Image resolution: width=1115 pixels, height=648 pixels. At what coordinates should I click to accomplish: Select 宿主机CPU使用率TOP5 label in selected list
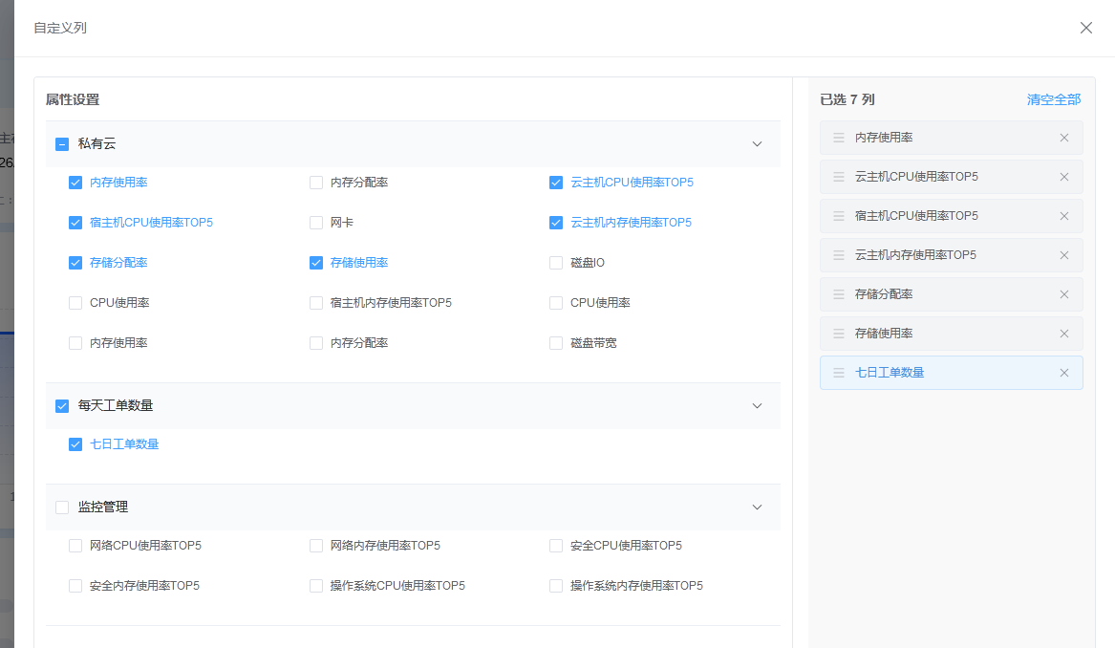click(x=916, y=216)
